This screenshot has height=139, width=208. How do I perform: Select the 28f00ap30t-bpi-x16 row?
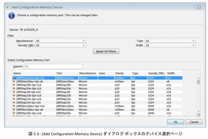click(97, 92)
